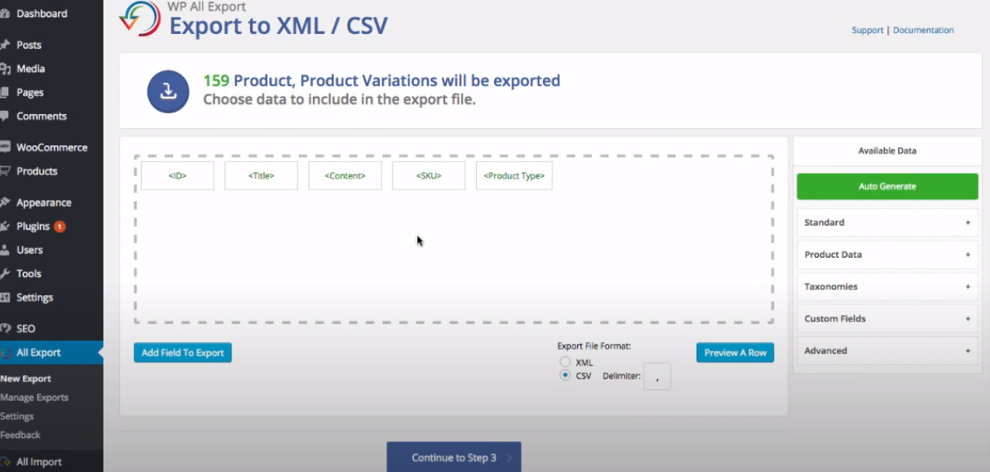Click Add Field To Export

(182, 353)
